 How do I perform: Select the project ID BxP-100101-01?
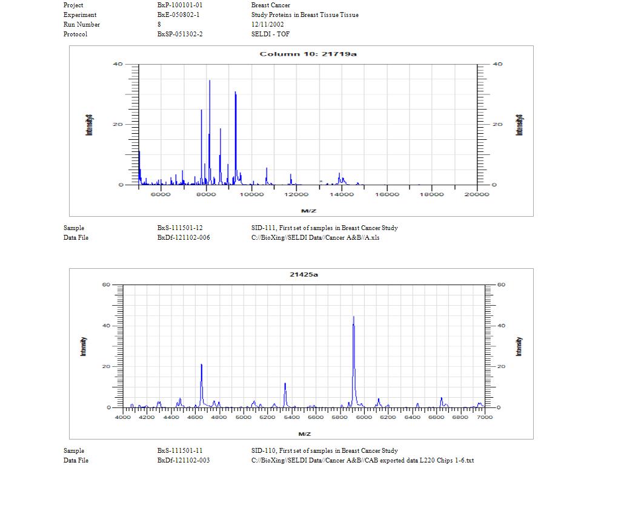click(x=179, y=5)
